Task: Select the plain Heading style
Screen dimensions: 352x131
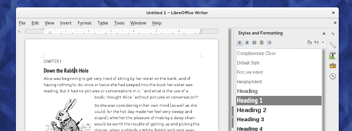Action: tap(279, 91)
